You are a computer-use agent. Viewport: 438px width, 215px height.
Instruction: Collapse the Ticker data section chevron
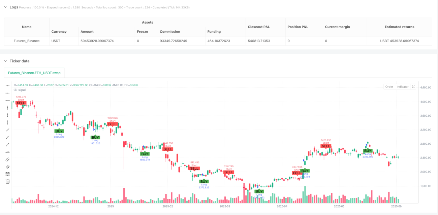click(5, 61)
